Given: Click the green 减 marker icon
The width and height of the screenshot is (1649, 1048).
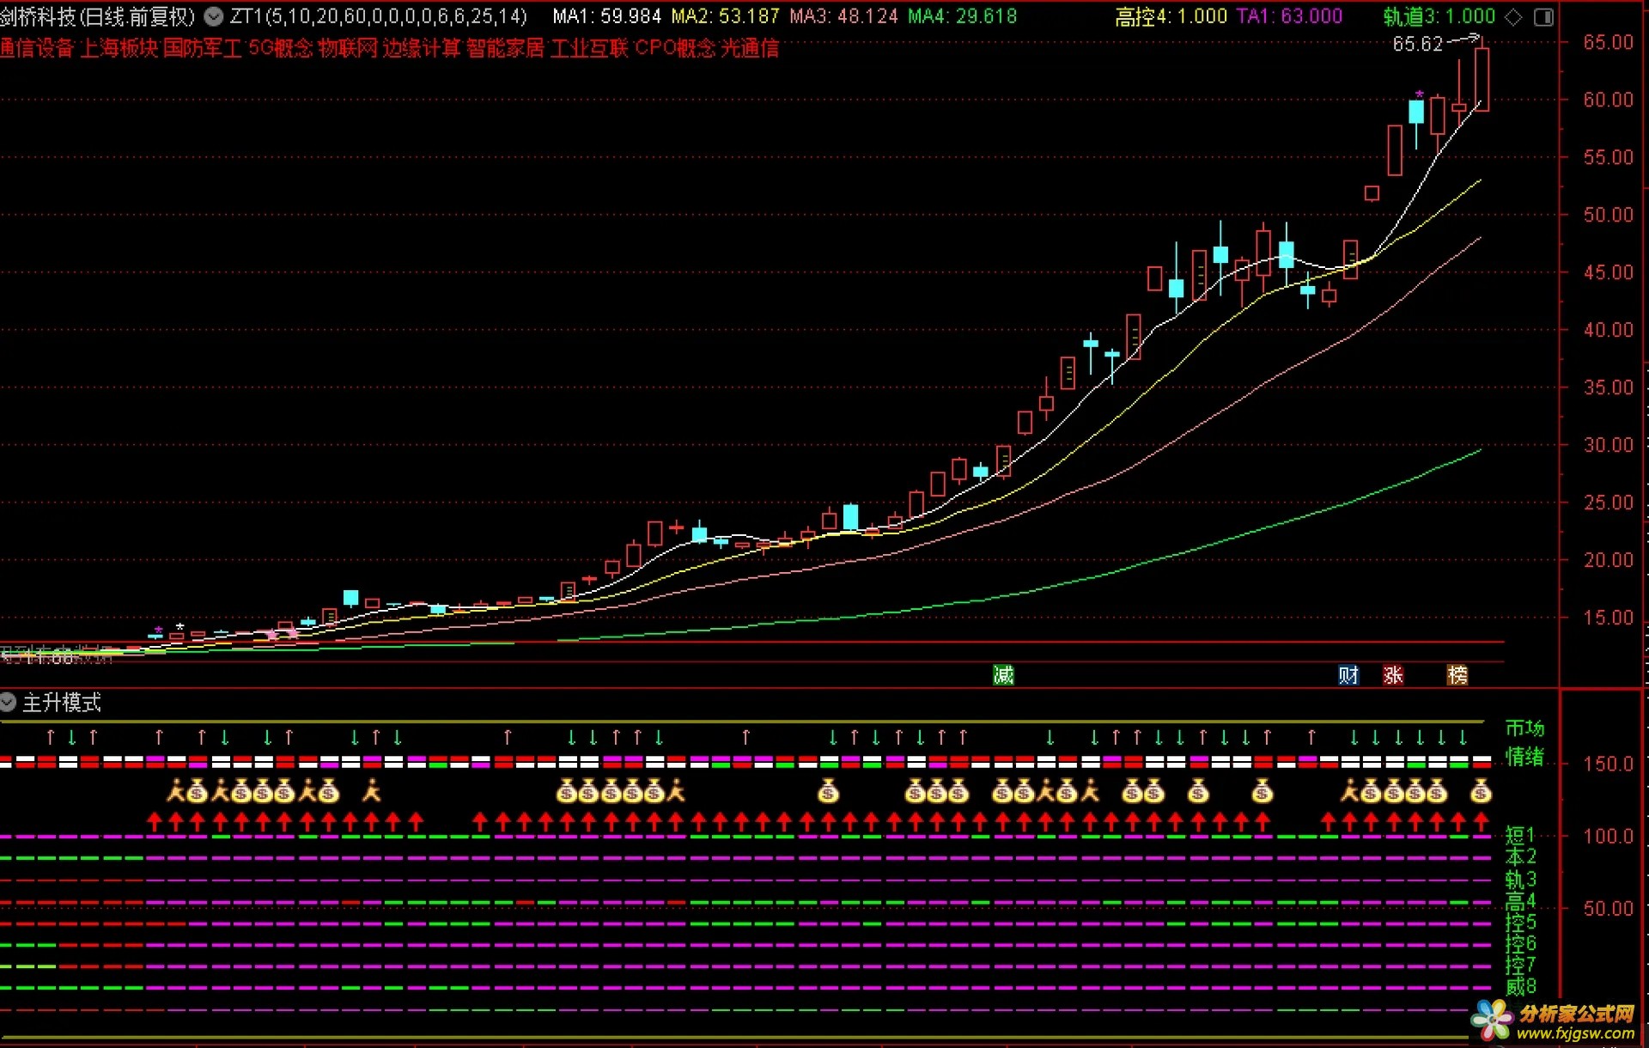Looking at the screenshot, I should point(1003,675).
